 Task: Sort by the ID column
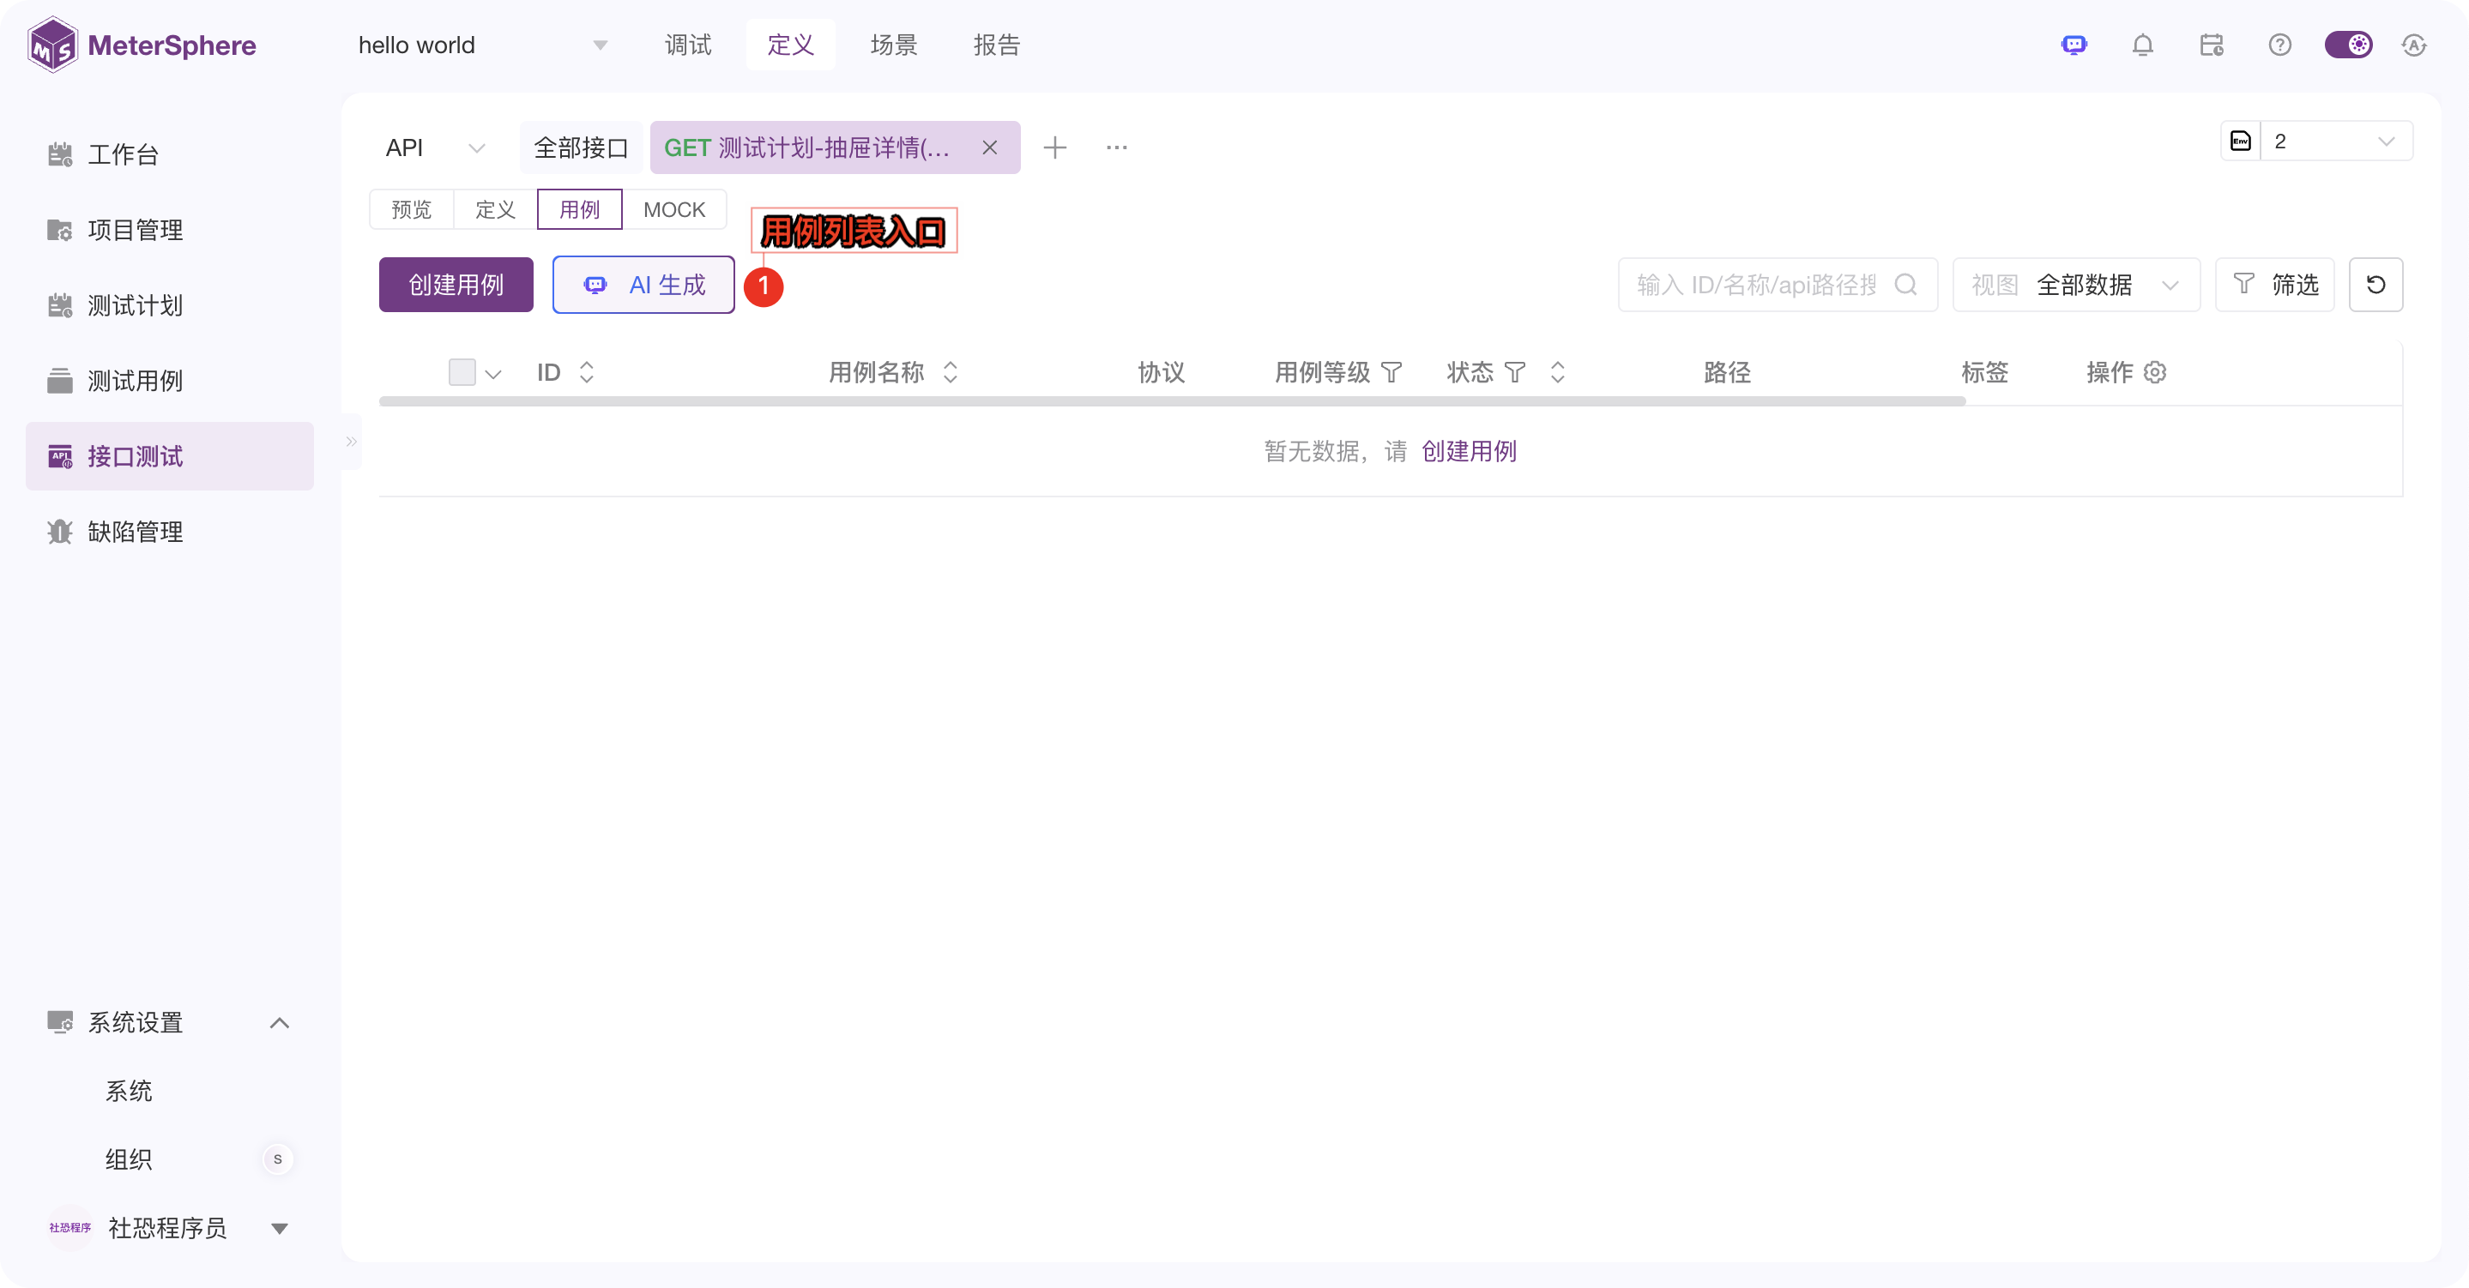point(587,372)
